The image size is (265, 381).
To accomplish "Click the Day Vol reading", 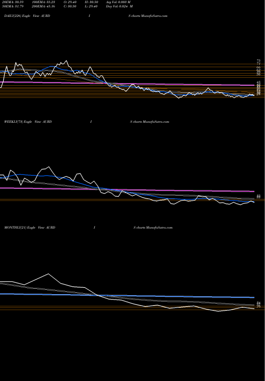I will (x=119, y=6).
